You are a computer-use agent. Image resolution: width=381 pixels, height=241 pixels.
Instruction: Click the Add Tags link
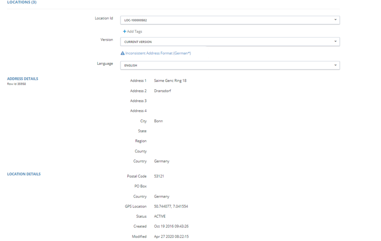pos(134,32)
